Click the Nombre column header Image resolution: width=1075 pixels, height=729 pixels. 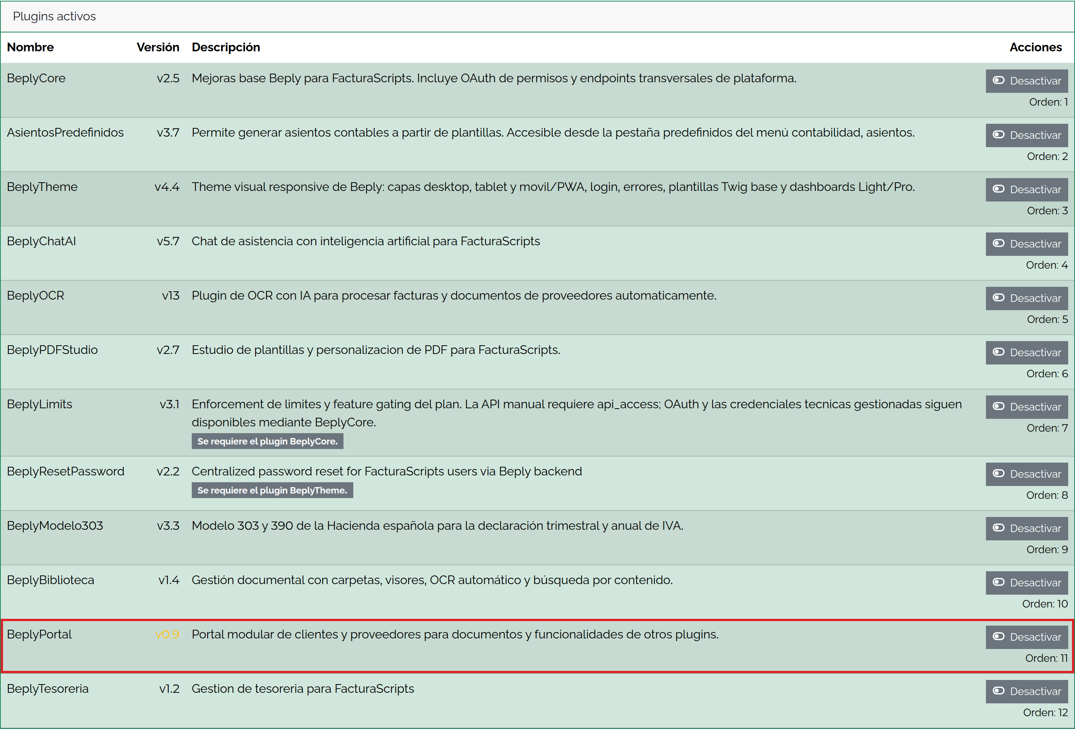tap(31, 47)
